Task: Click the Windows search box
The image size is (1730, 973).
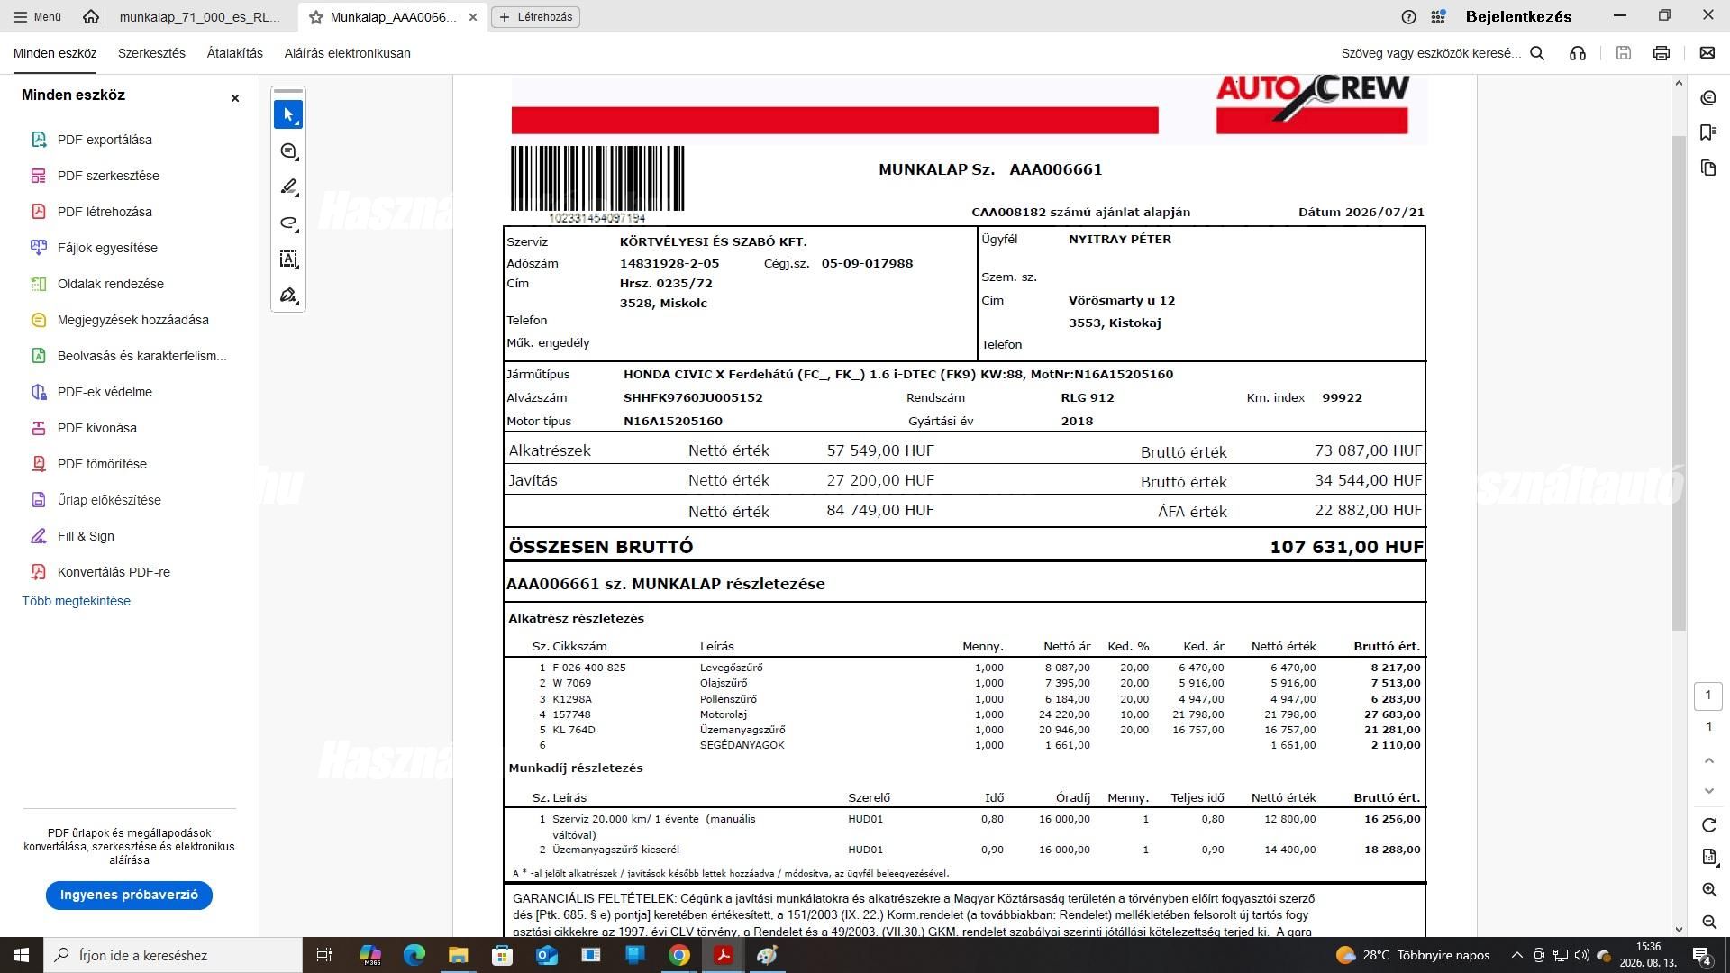Action: pos(173,955)
